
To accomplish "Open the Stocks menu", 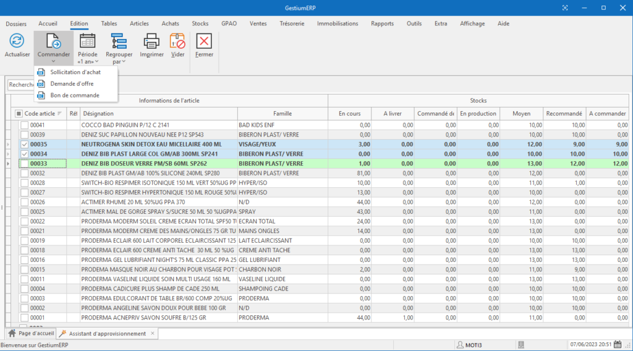I will (200, 23).
